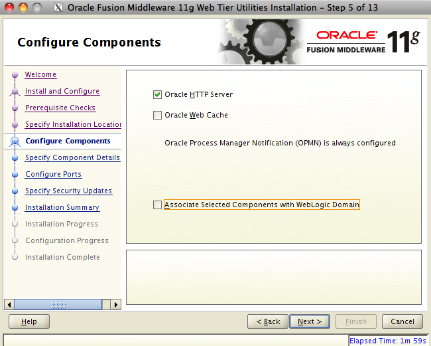Click the Install and Configure step node icon
The height and width of the screenshot is (346, 431).
[x=15, y=92]
